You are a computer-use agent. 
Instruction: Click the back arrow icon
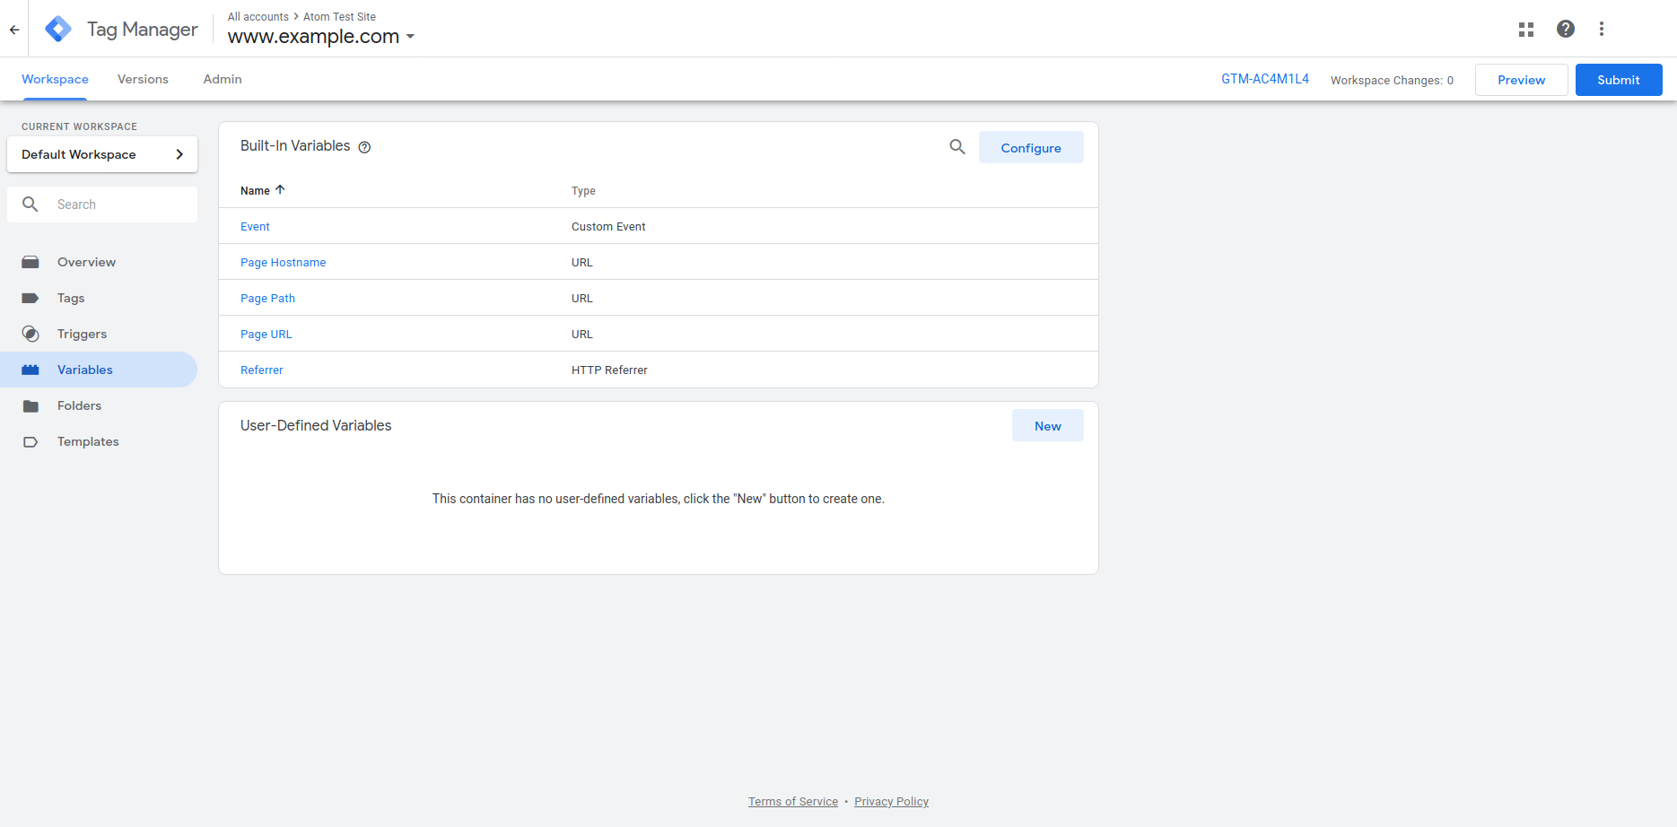click(14, 30)
